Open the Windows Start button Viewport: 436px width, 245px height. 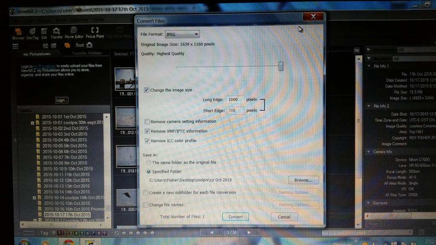tap(24, 242)
